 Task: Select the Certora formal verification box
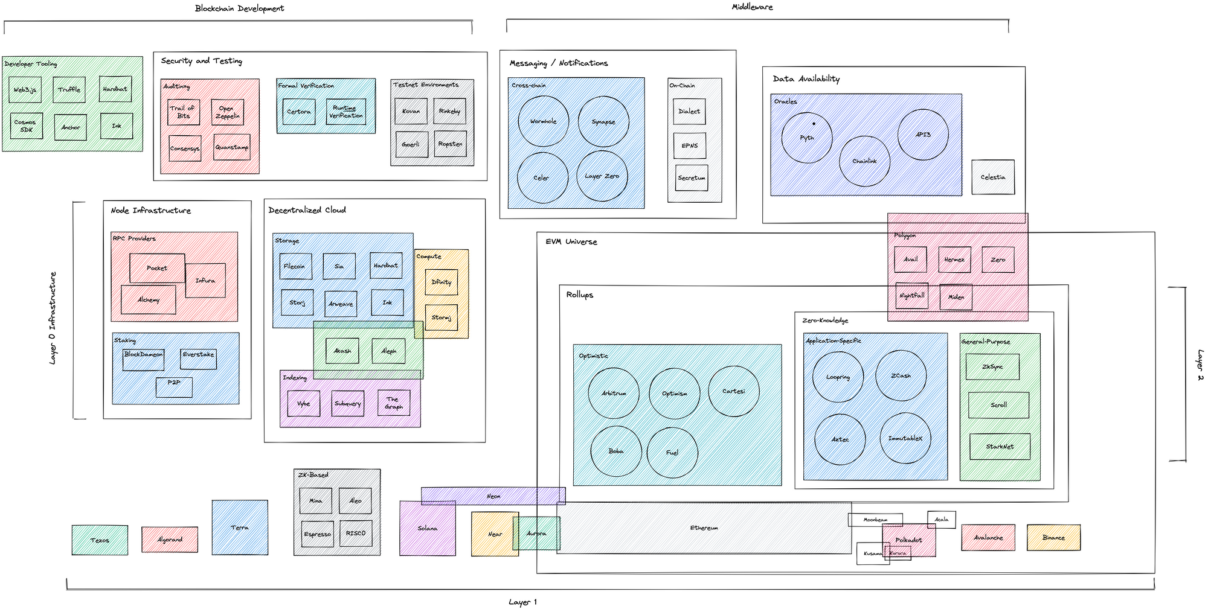tap(299, 112)
